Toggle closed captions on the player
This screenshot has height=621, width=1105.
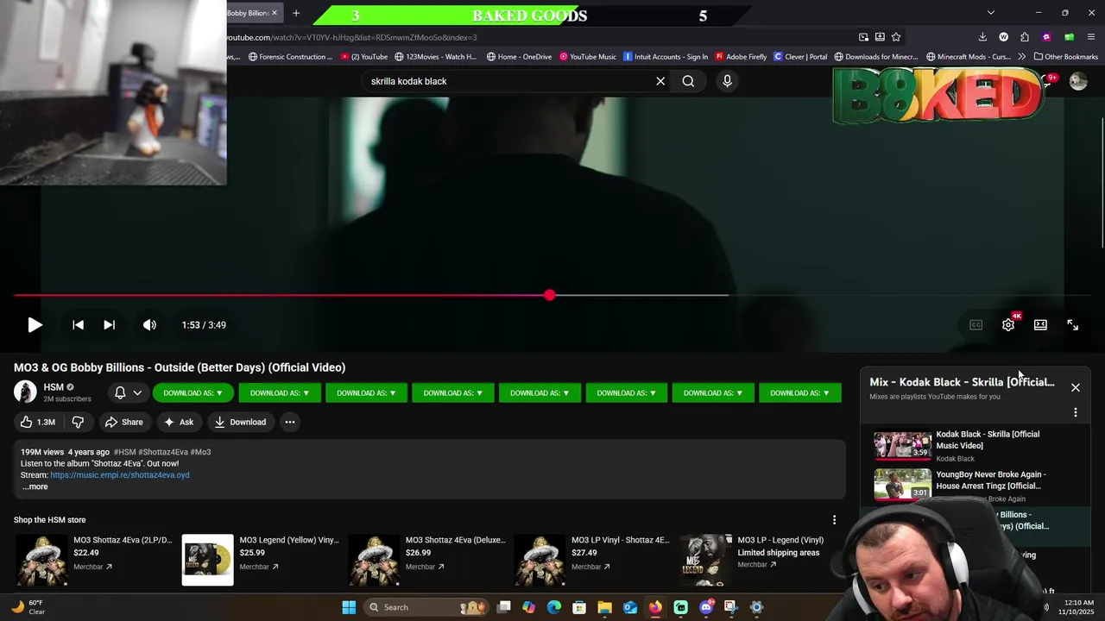(x=976, y=325)
